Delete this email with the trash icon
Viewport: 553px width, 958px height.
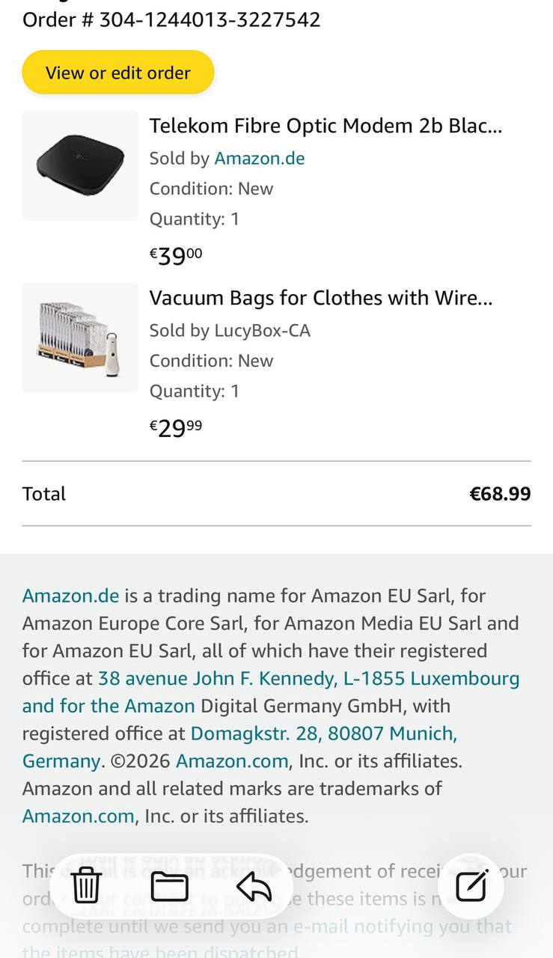[86, 886]
